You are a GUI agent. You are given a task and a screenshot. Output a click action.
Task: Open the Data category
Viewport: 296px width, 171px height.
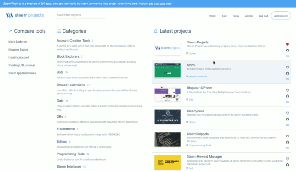coord(60,101)
